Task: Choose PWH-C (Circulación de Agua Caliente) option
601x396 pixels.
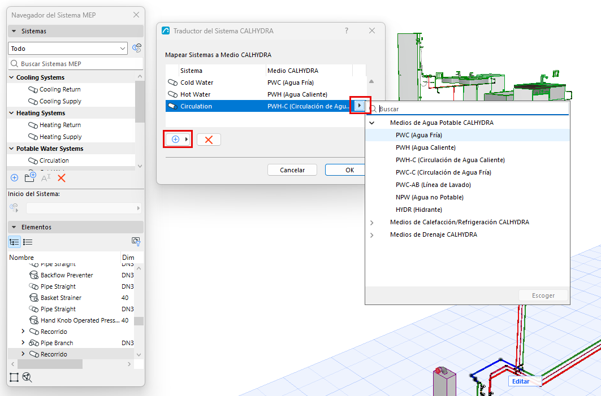Action: 450,160
